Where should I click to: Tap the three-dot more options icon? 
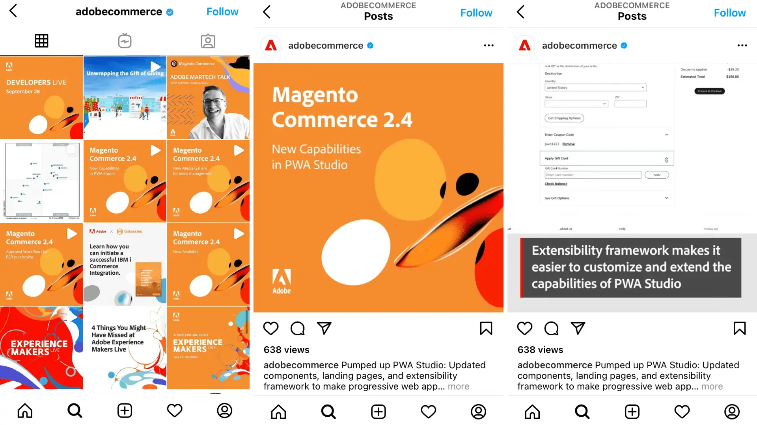488,46
